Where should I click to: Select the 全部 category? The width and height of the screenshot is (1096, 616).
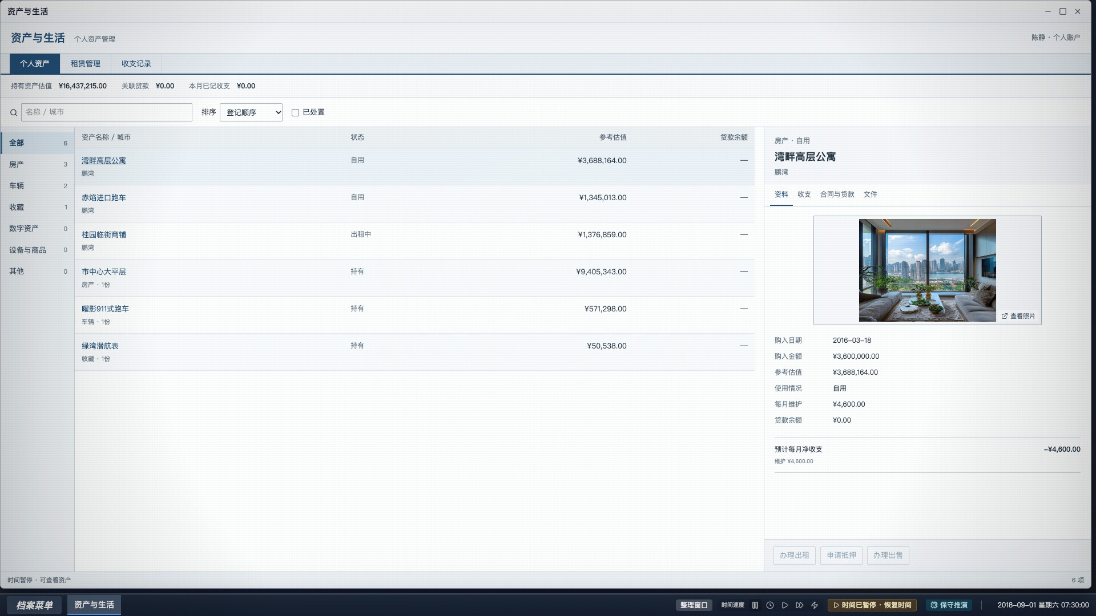pyautogui.click(x=38, y=143)
